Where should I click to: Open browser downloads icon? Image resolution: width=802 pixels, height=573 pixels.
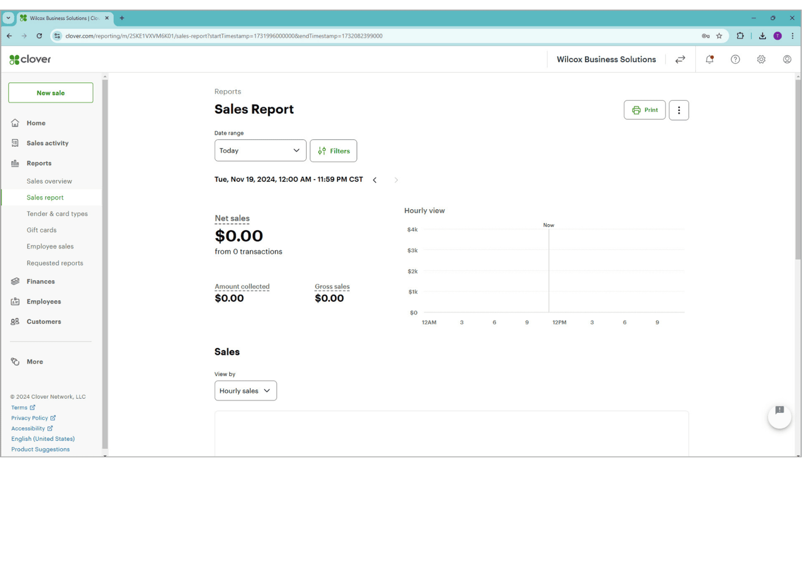[762, 36]
